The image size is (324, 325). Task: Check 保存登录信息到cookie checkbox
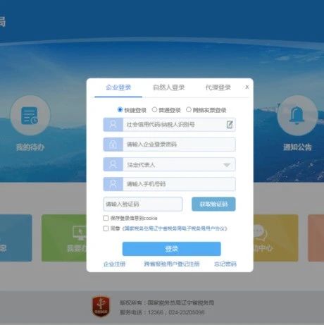coord(106,218)
